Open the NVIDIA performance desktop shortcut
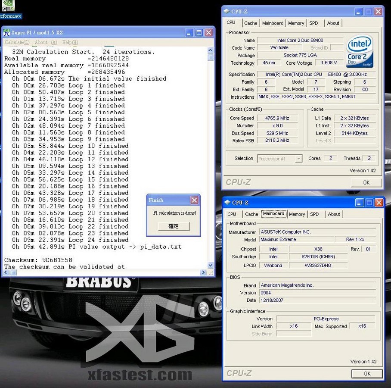The image size is (391, 388). pyautogui.click(x=9, y=9)
